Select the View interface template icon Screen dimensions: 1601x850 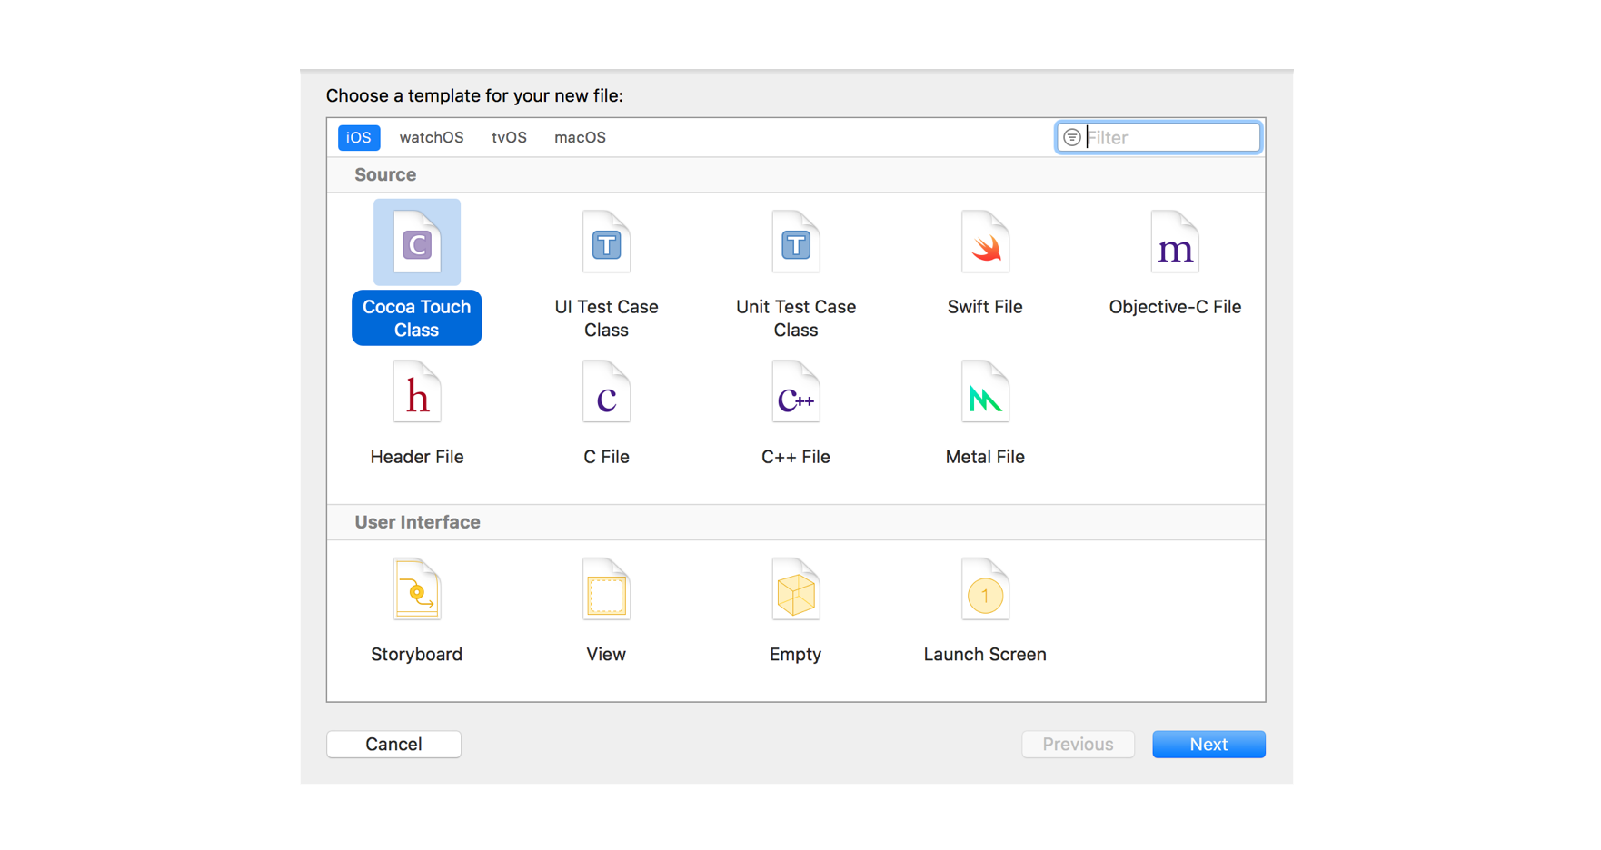tap(606, 589)
